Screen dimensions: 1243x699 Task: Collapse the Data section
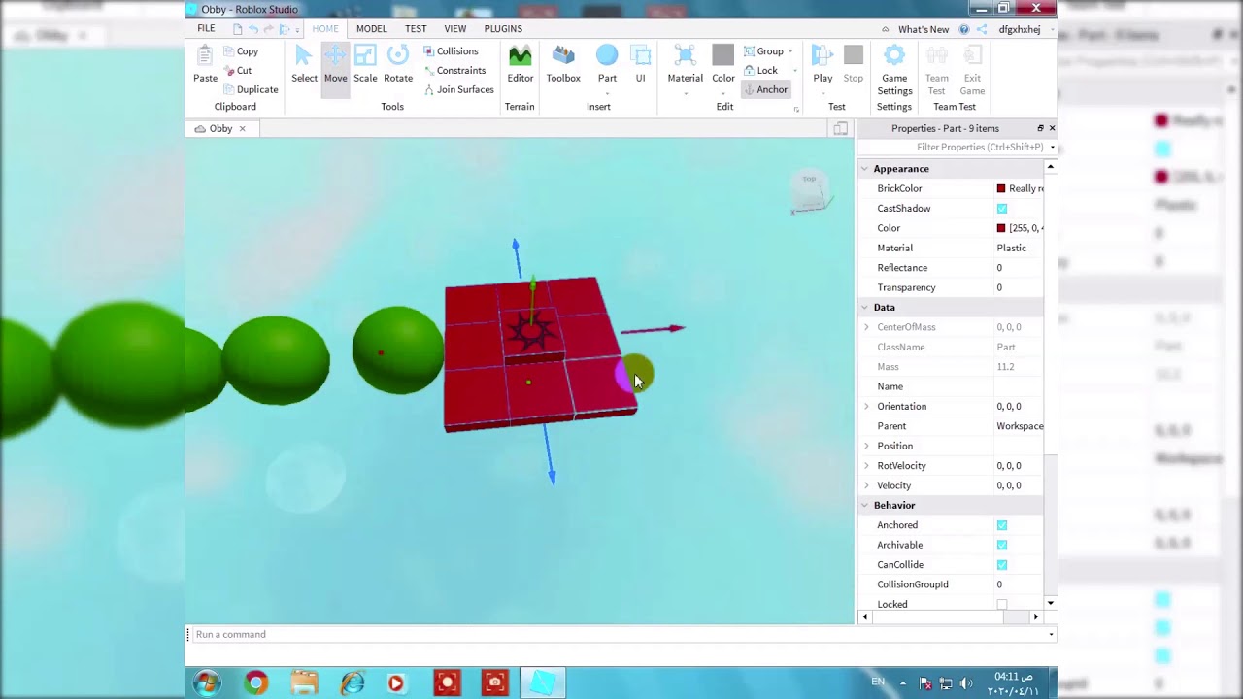(x=864, y=307)
